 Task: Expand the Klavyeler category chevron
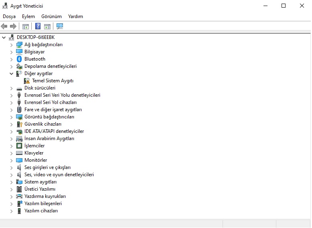tap(11, 153)
